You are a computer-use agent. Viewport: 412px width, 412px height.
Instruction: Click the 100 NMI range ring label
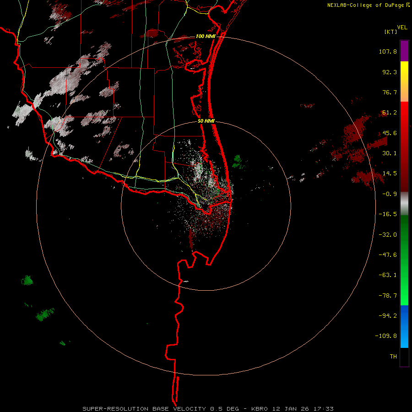coord(206,36)
